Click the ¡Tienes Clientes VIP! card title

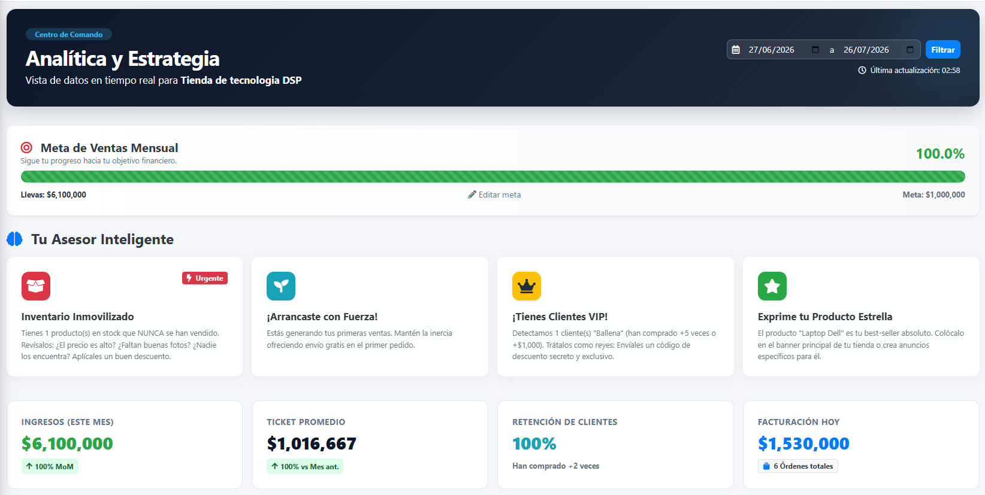(x=560, y=317)
